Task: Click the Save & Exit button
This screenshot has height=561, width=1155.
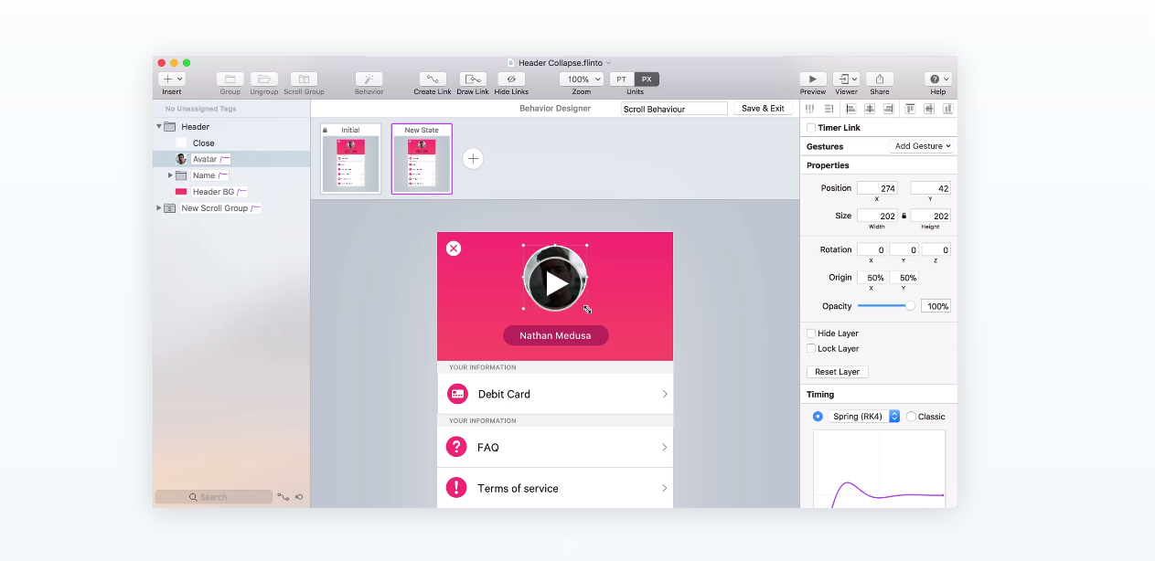Action: 763,109
